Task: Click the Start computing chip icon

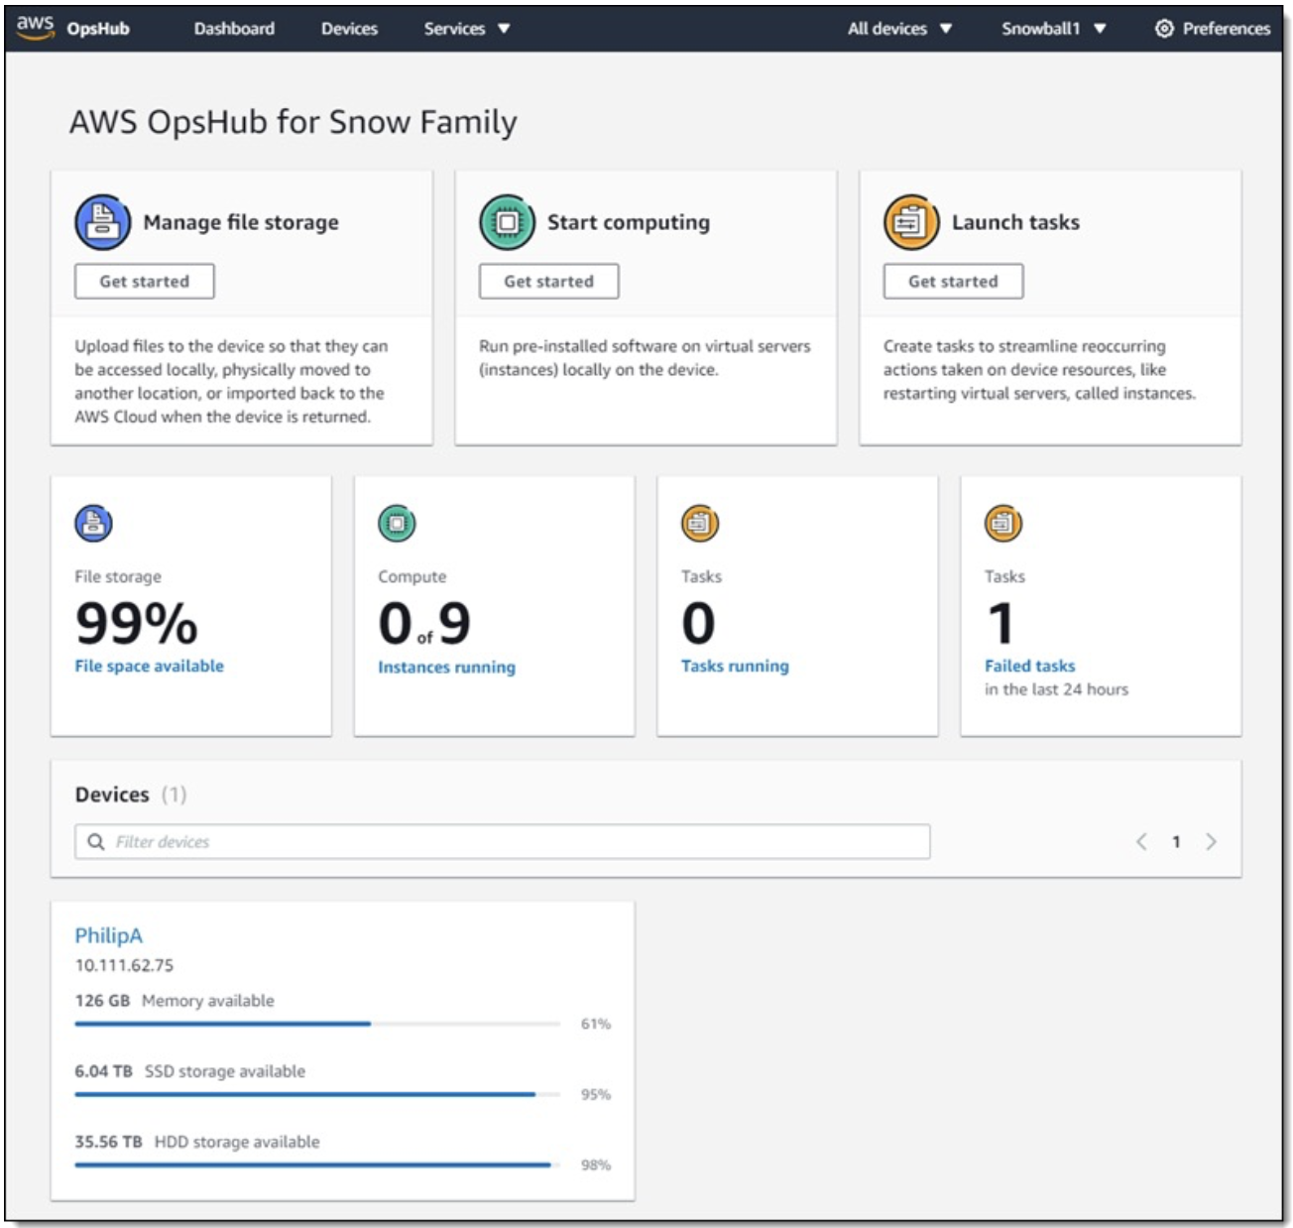Action: [x=507, y=222]
